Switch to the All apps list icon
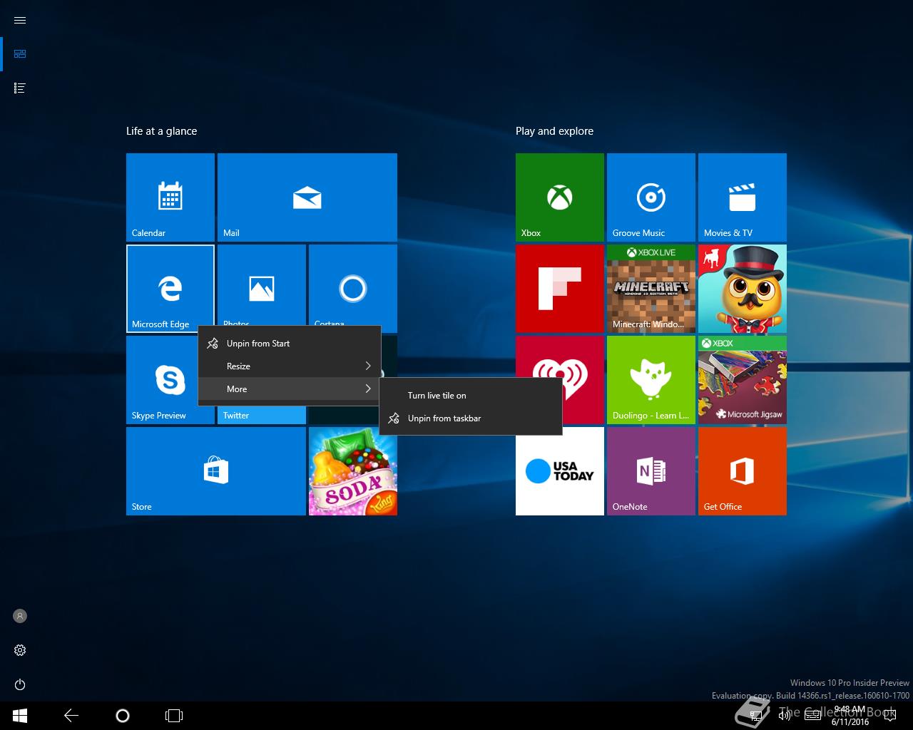Screen dimensions: 913x730 pos(20,88)
